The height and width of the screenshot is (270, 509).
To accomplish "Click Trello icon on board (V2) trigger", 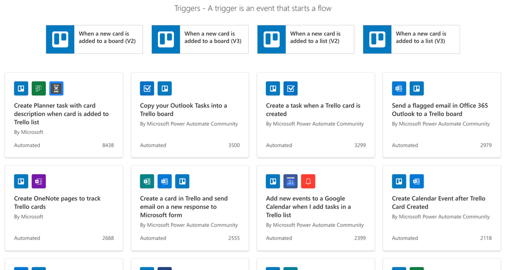I will (60, 39).
